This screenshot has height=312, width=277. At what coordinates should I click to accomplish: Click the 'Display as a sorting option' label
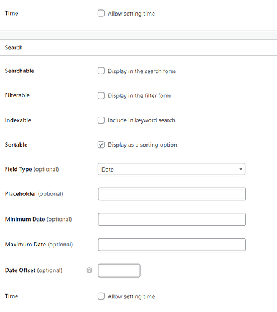(x=143, y=145)
